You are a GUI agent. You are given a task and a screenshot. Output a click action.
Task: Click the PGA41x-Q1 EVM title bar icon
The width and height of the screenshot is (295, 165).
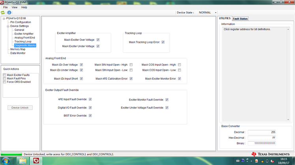coord(2,2)
